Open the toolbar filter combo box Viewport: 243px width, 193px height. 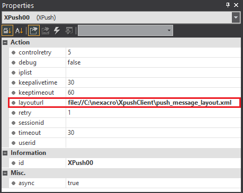click(125, 31)
